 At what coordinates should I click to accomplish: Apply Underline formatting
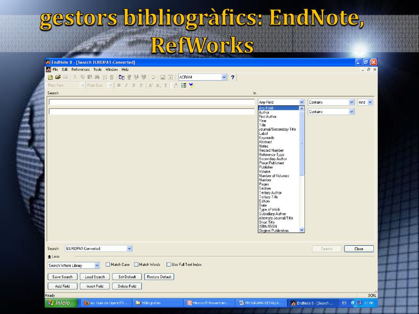pos(134,85)
